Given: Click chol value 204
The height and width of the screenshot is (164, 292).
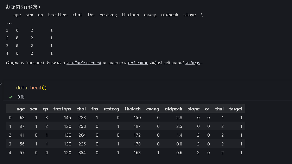Looking at the screenshot, I should 82,135.
